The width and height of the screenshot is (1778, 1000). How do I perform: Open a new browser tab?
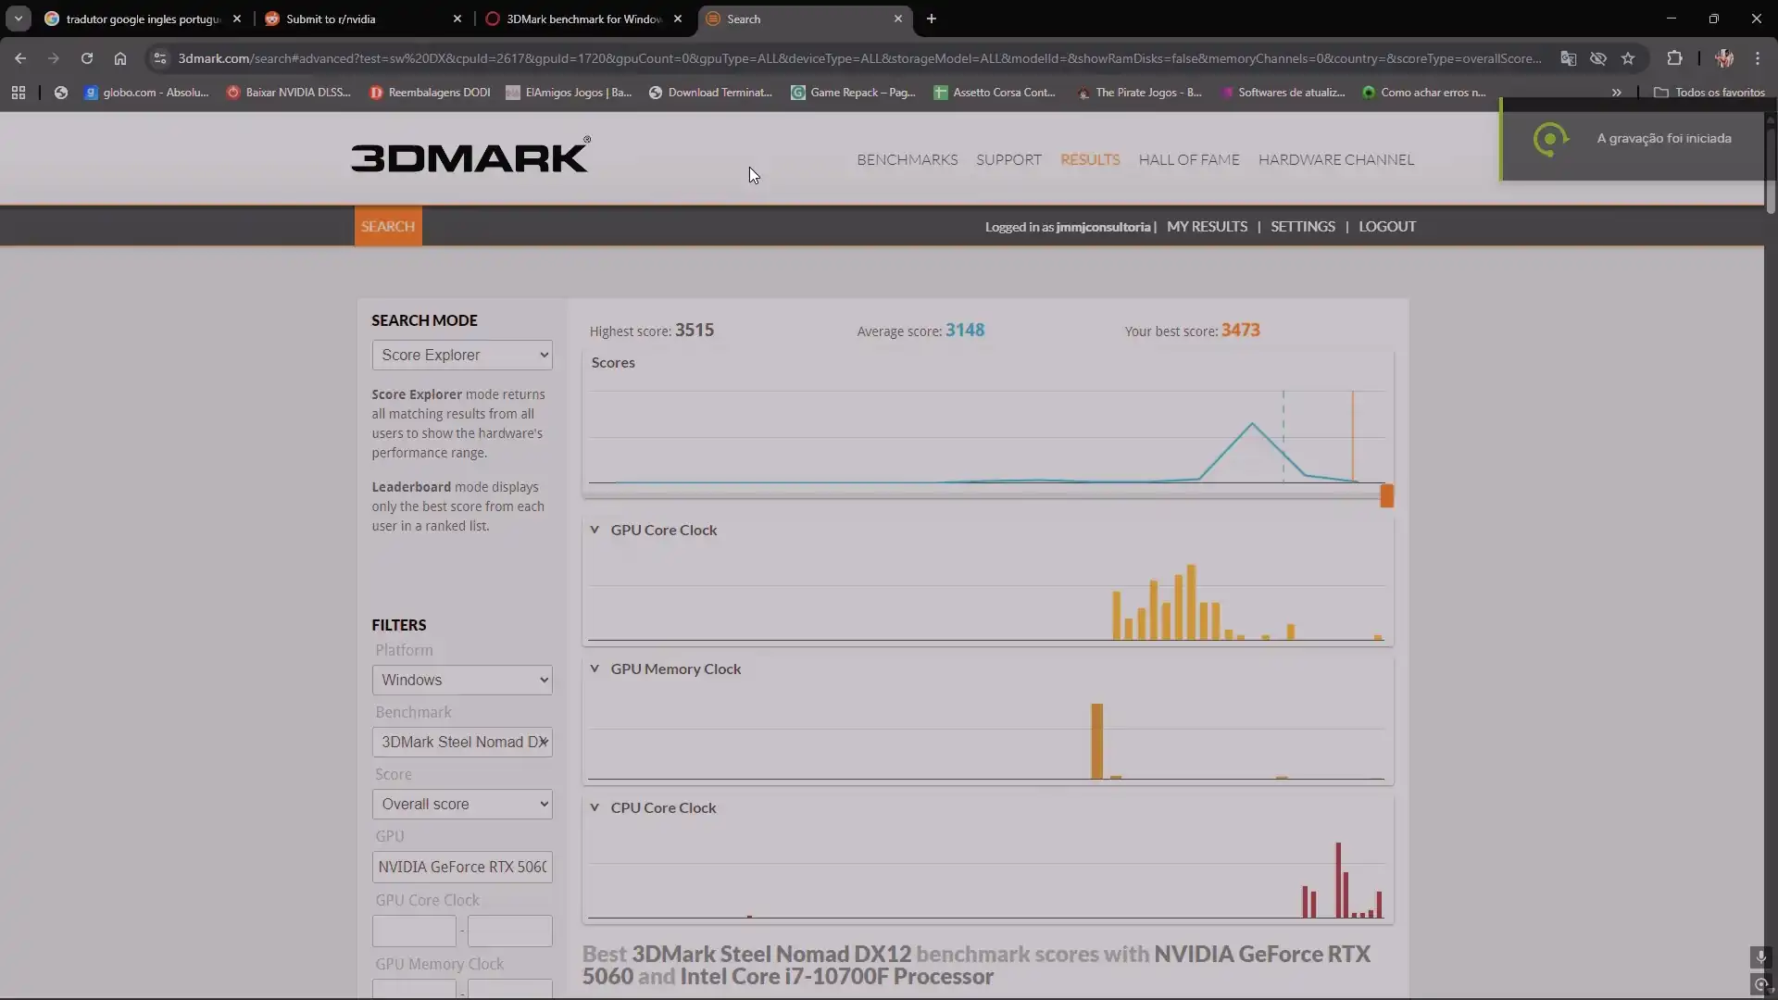click(x=932, y=19)
